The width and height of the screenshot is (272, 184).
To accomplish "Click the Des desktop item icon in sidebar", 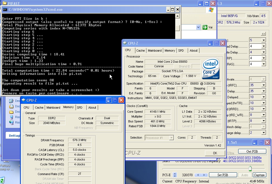I will (11, 101).
